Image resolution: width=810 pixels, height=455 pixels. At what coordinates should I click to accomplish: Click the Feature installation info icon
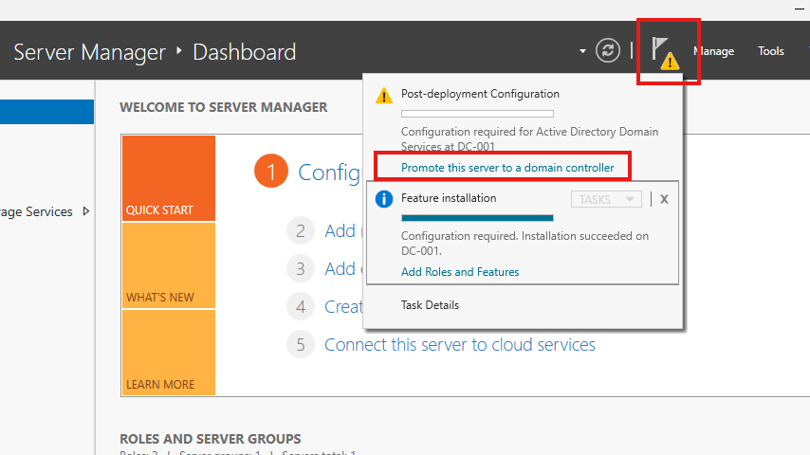pyautogui.click(x=384, y=199)
